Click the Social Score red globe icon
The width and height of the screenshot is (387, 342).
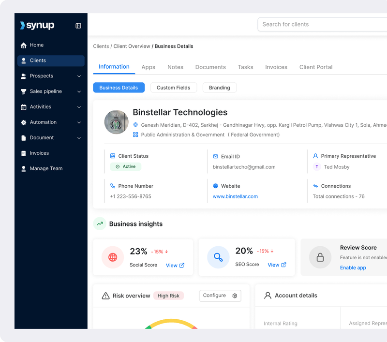coord(113,257)
